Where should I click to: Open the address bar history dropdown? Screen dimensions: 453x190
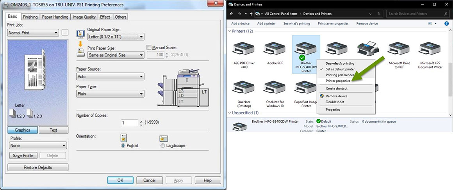[x=370, y=14]
